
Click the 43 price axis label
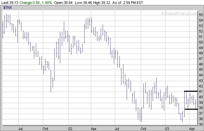tap(201, 81)
